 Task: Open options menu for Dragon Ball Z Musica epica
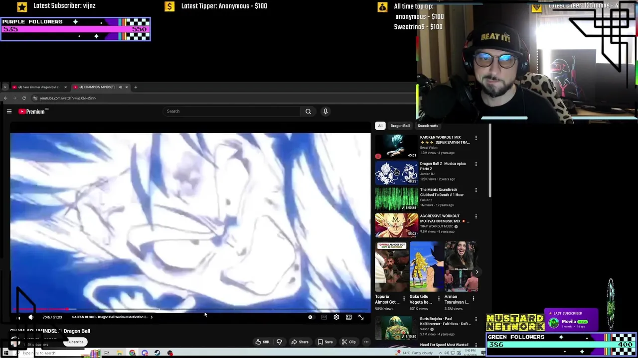click(x=476, y=164)
